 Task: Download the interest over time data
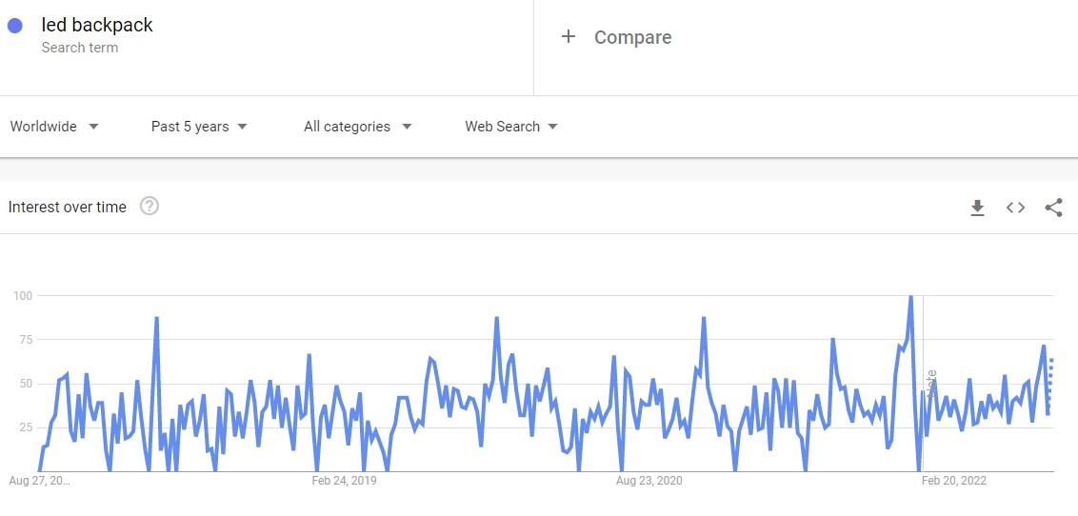(x=977, y=208)
